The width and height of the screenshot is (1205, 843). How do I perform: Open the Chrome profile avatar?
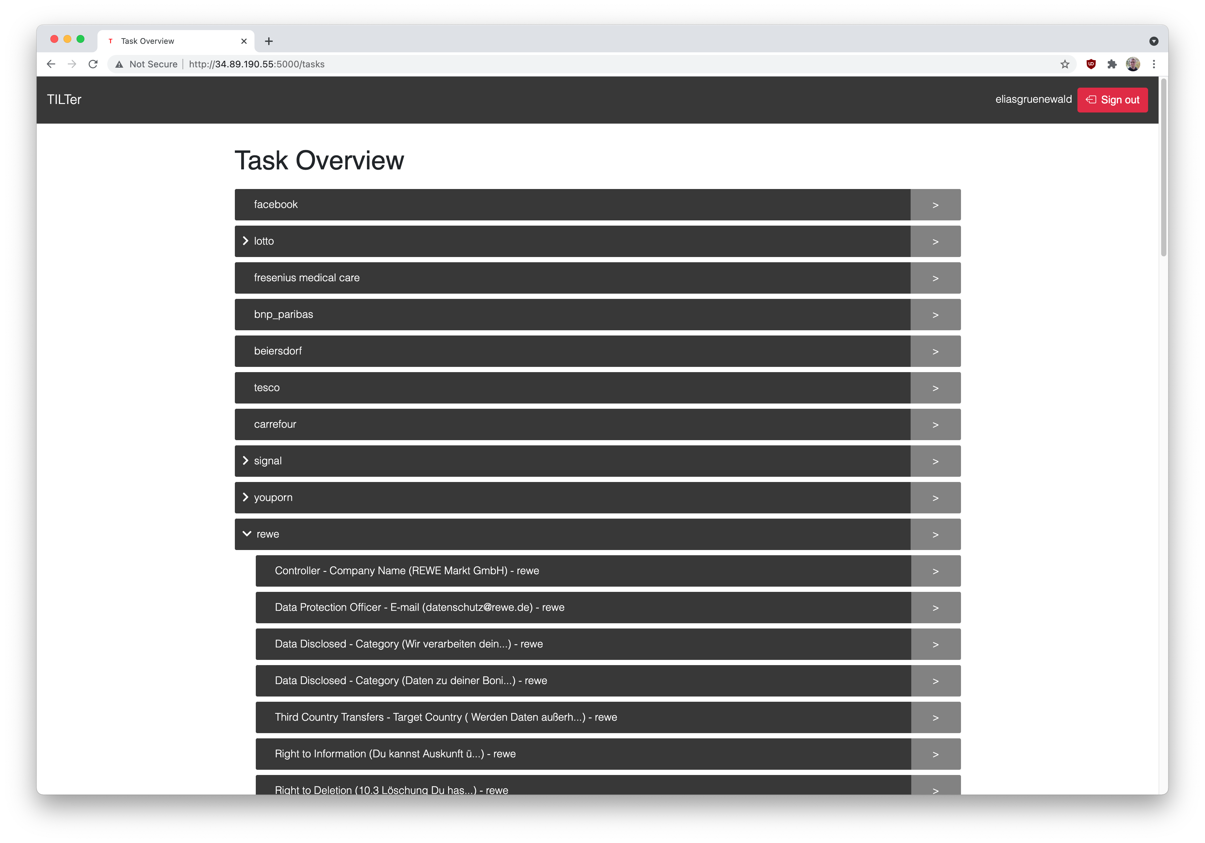click(1133, 64)
